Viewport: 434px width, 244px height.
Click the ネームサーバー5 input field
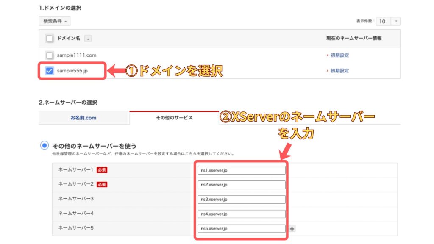point(242,229)
